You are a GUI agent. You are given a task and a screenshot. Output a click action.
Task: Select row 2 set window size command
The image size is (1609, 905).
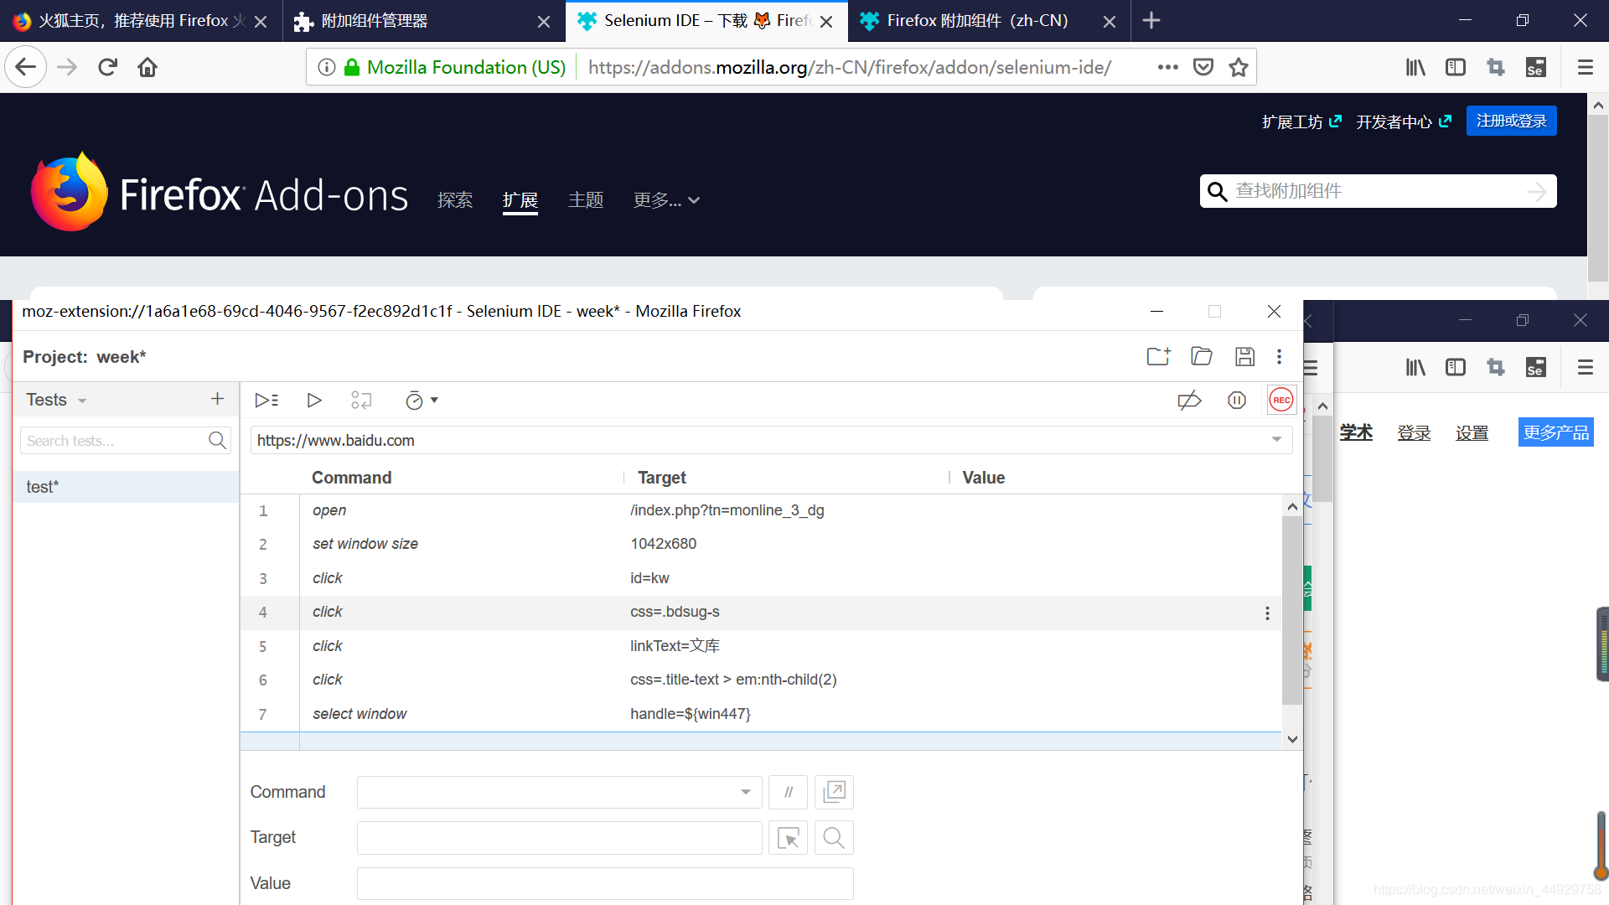coord(761,544)
